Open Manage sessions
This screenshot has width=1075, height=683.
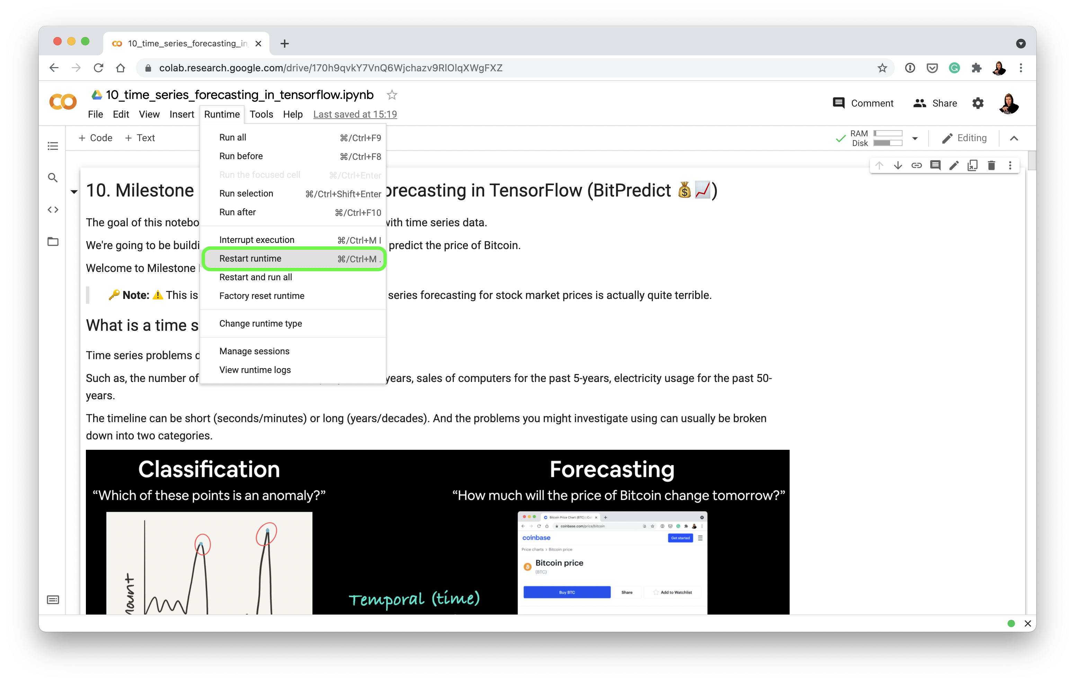[293, 351]
